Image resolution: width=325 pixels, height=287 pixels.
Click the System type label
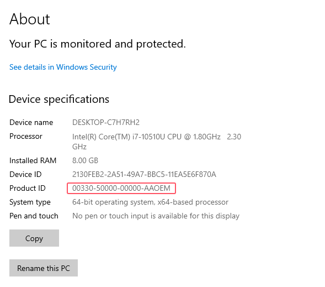pos(30,202)
